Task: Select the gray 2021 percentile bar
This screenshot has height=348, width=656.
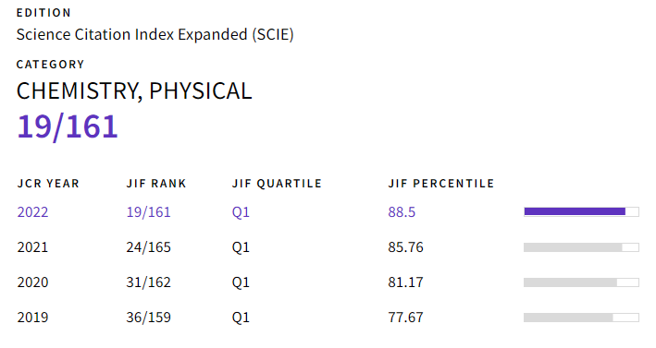Action: (x=581, y=247)
